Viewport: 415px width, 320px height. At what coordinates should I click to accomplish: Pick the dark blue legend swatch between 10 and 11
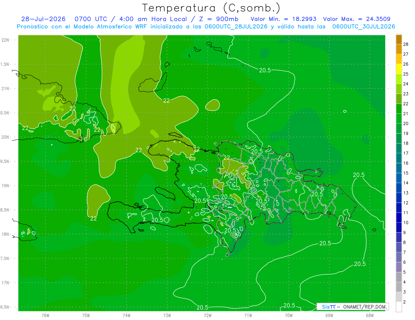[399, 217]
